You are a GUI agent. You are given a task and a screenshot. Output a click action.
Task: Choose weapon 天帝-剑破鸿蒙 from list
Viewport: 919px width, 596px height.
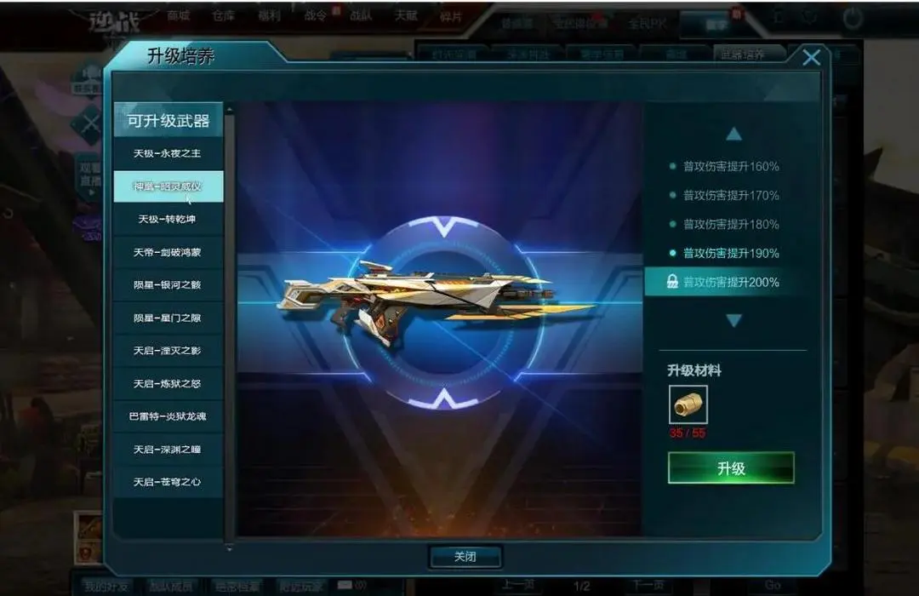pos(168,252)
